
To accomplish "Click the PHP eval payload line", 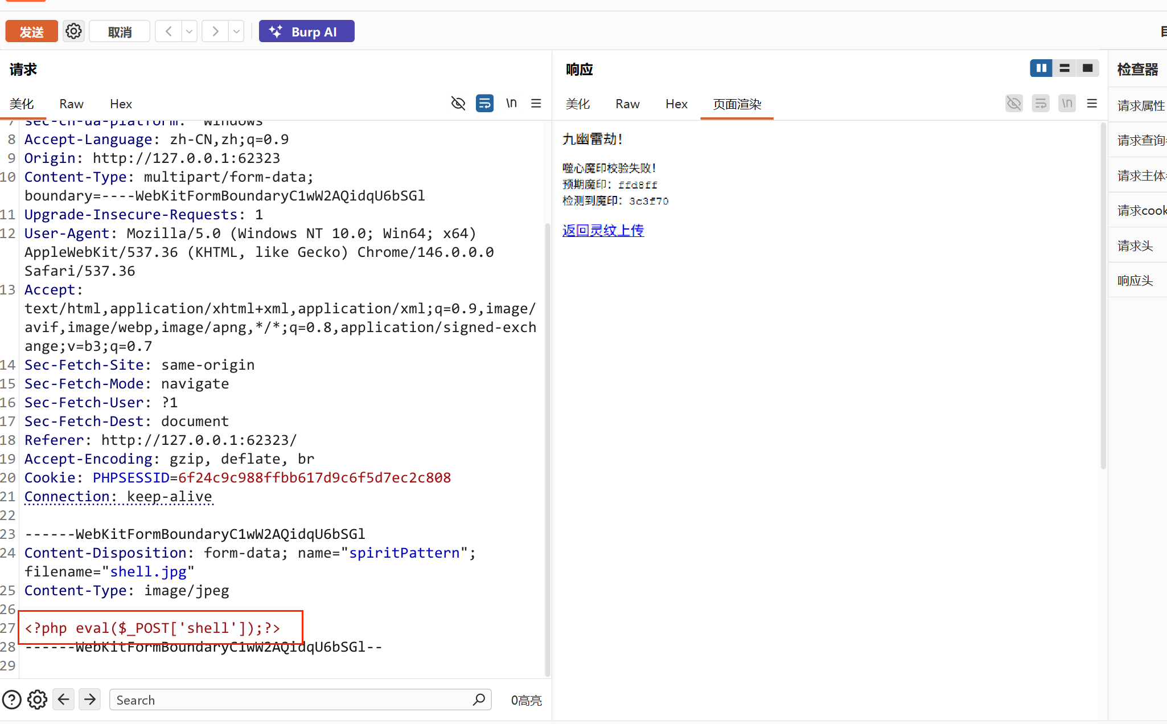I will pos(153,628).
